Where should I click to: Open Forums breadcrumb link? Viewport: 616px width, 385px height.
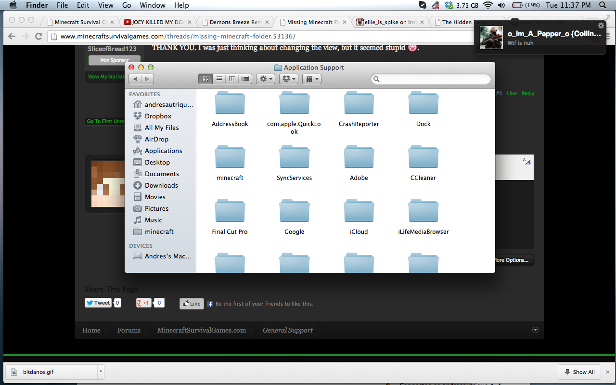[x=129, y=330]
